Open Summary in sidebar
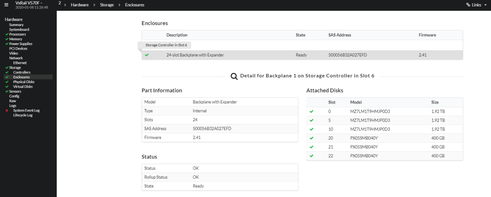This screenshot has height=197, width=491. (x=16, y=25)
